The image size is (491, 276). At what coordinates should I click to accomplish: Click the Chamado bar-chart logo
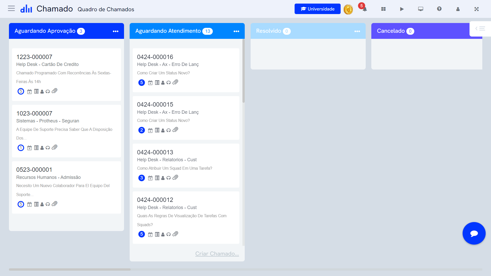point(26,9)
